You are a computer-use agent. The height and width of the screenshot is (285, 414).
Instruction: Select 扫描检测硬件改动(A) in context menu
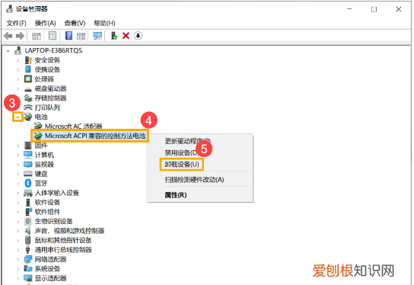click(194, 180)
